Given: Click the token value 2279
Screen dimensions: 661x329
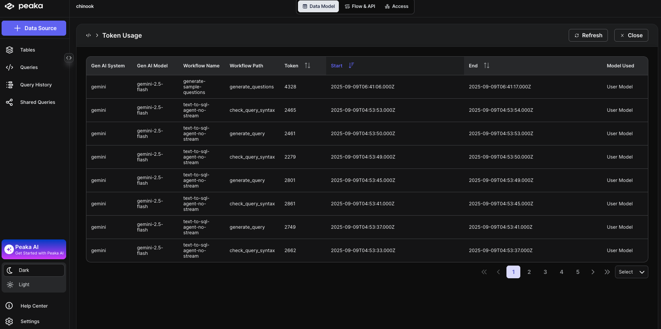Looking at the screenshot, I should (290, 157).
